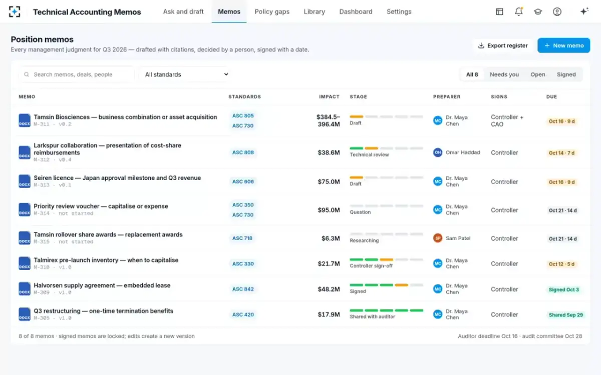Screen dimensions: 601x375
Task: Click DOCX icon for Tamsin Biosciences memo
Action: 25,120
